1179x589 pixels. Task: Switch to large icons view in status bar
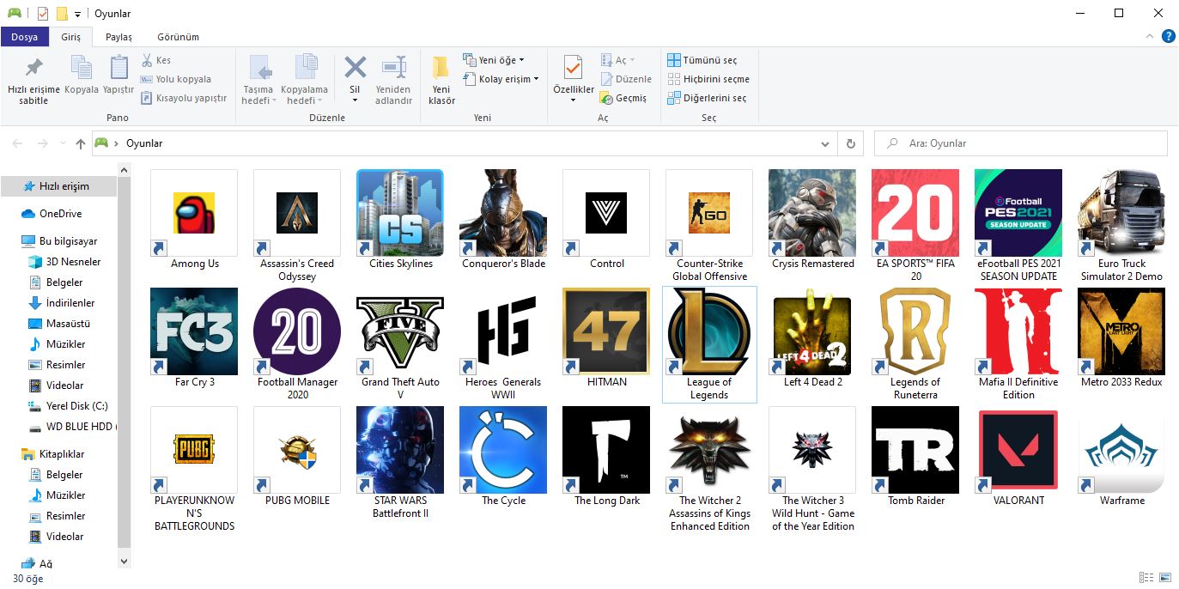click(x=1165, y=578)
